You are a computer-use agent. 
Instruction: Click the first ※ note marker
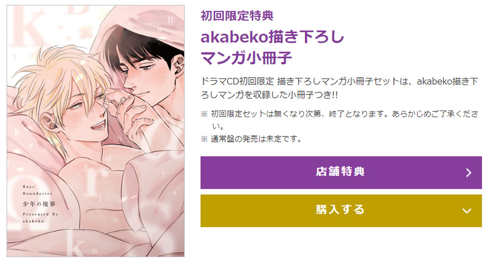(x=204, y=114)
